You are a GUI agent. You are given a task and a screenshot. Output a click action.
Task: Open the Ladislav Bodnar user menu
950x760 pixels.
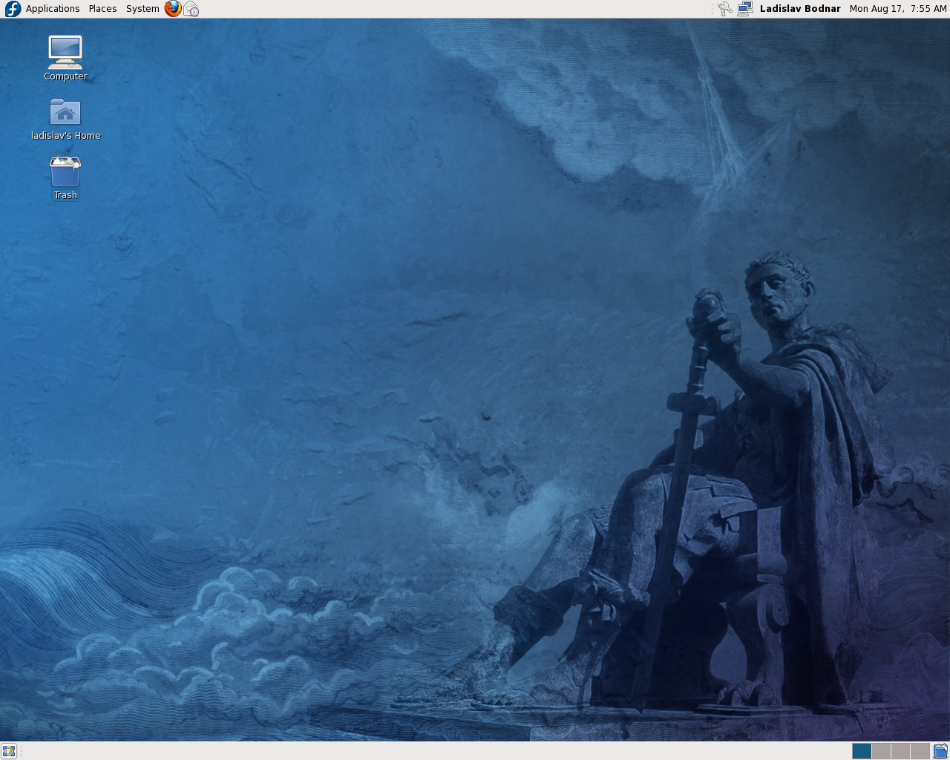tap(800, 9)
